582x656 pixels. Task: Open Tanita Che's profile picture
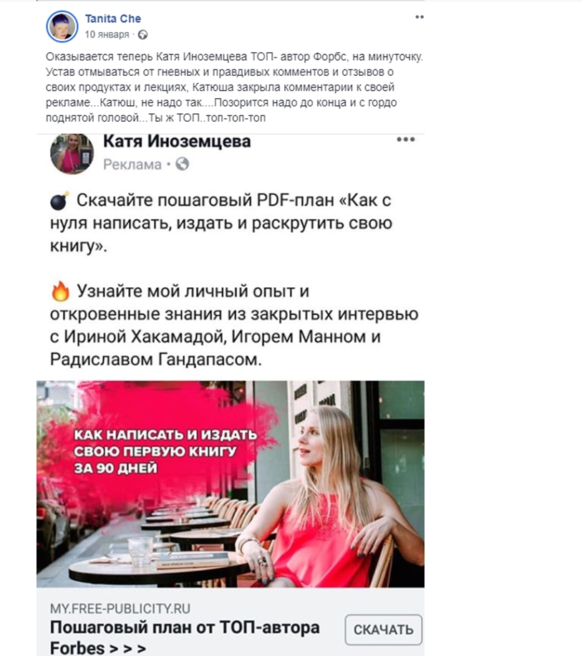coord(62,26)
